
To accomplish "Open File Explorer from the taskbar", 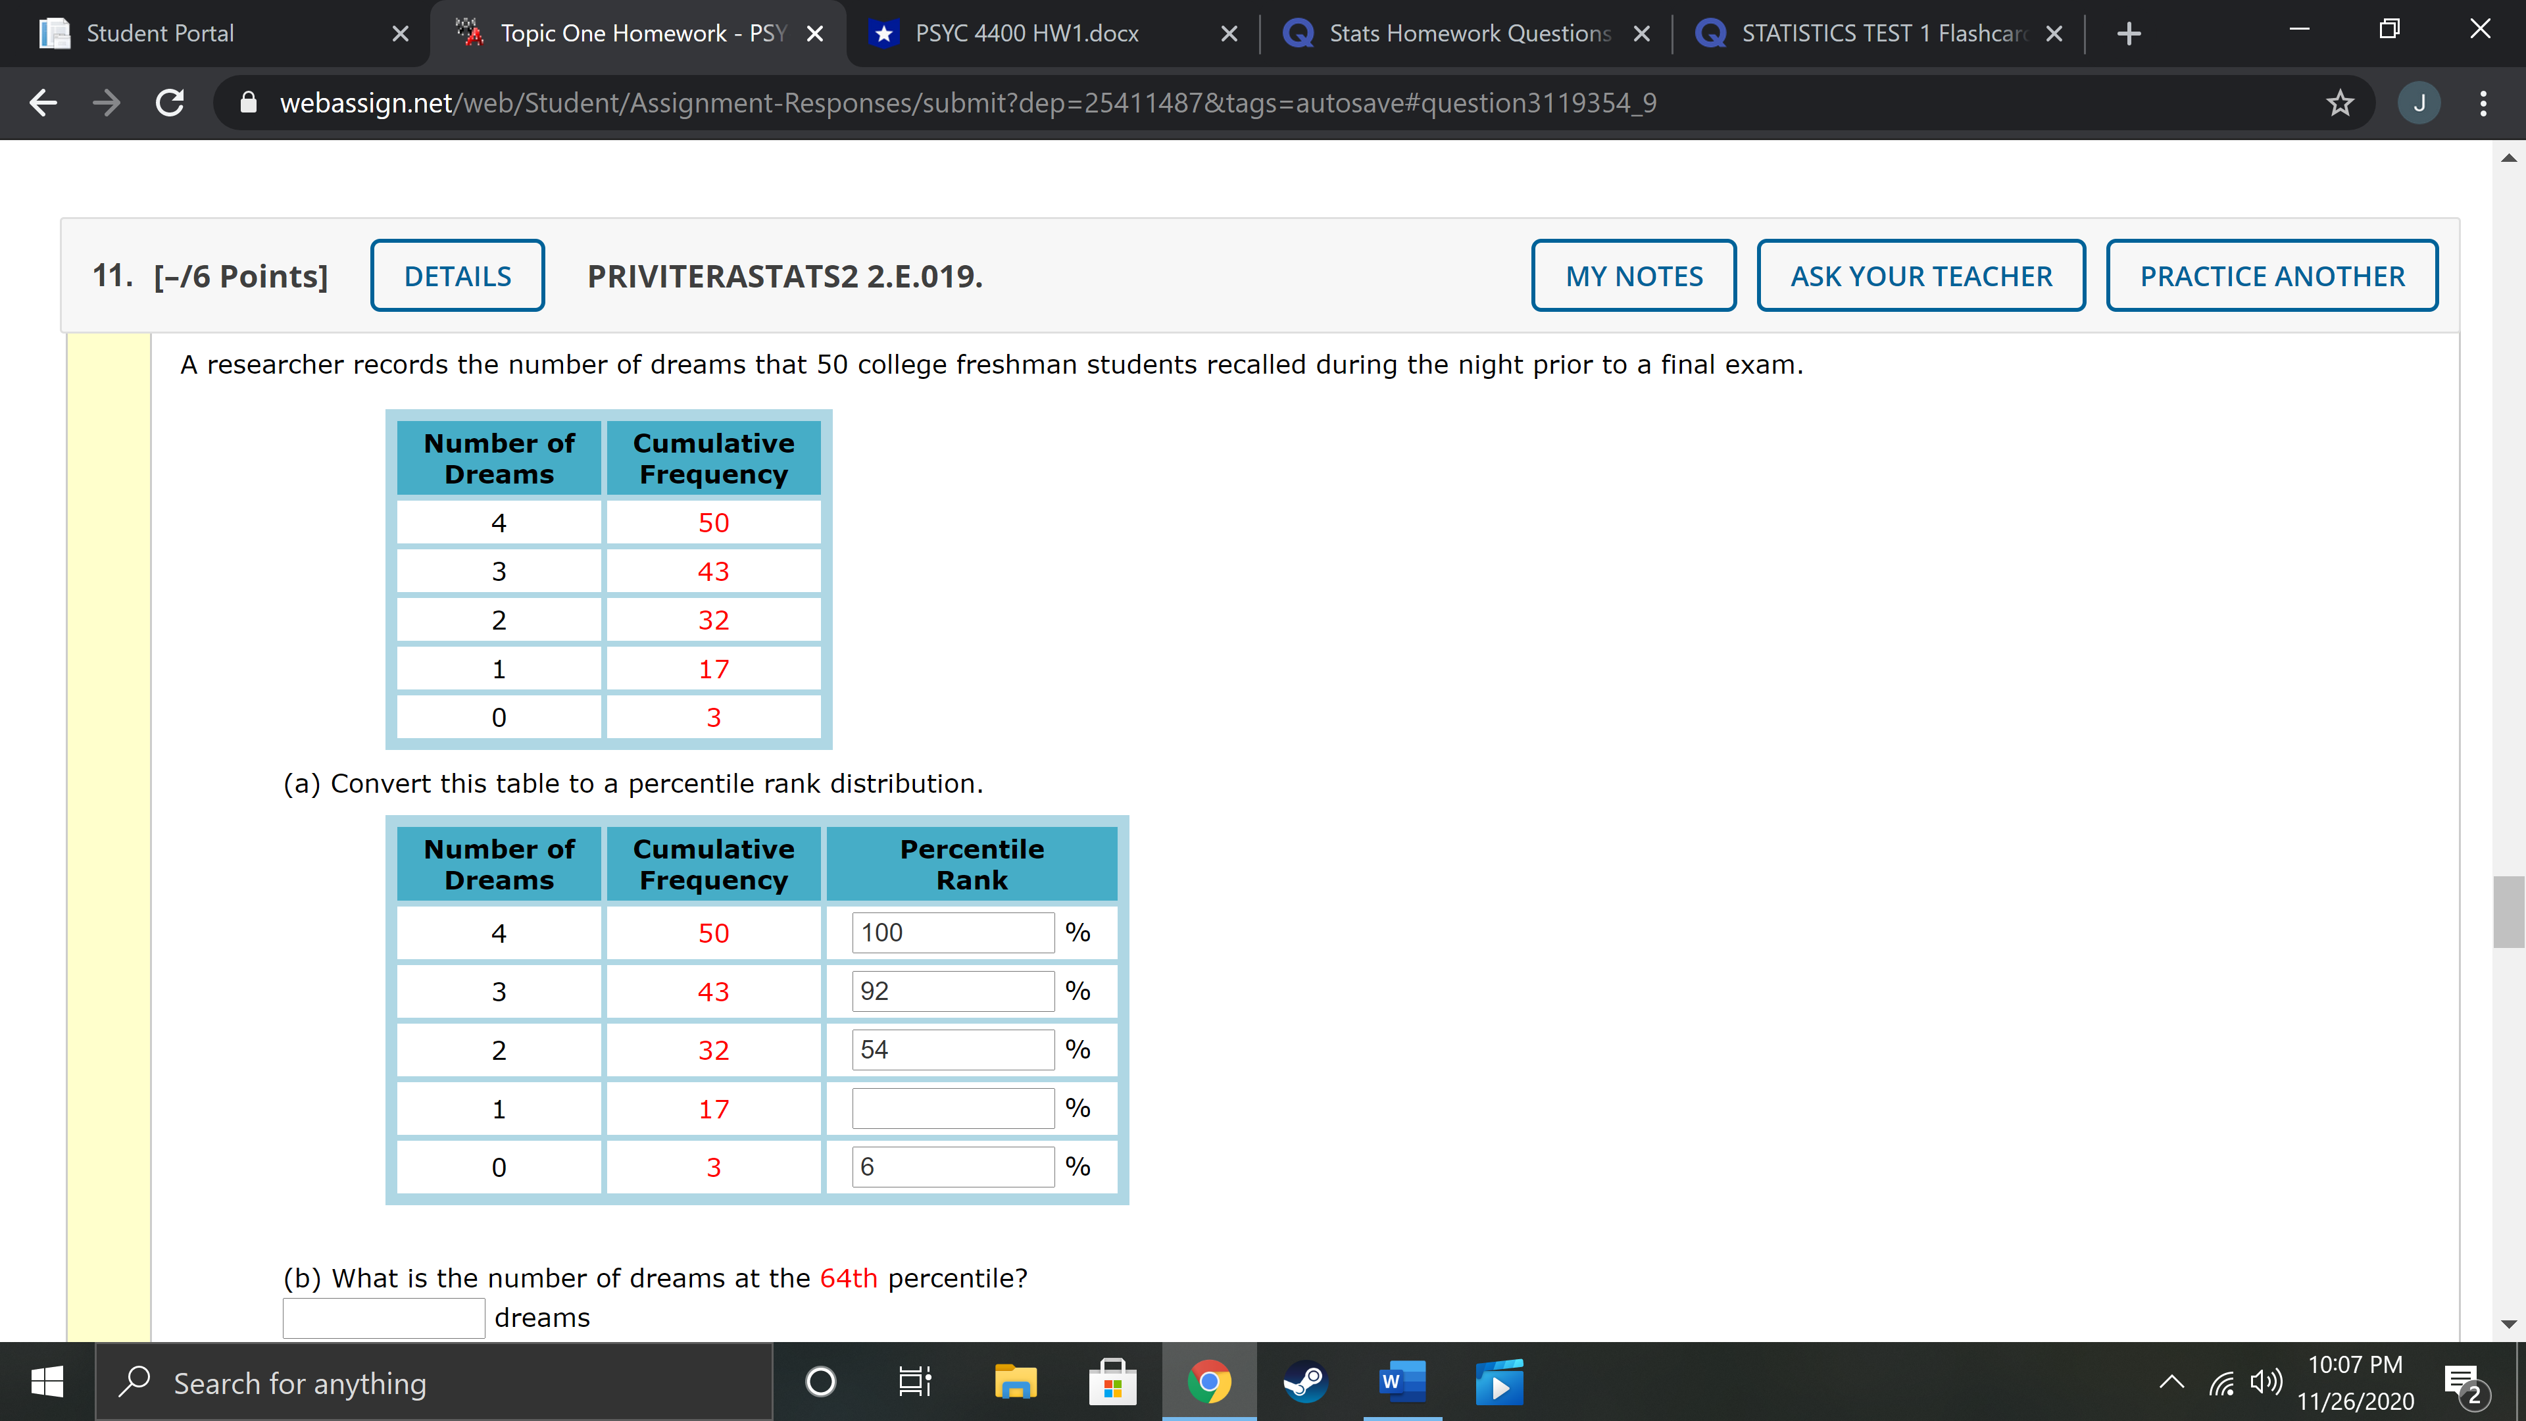I will point(1015,1382).
